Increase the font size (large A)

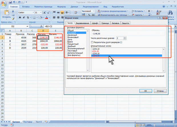[45, 13]
